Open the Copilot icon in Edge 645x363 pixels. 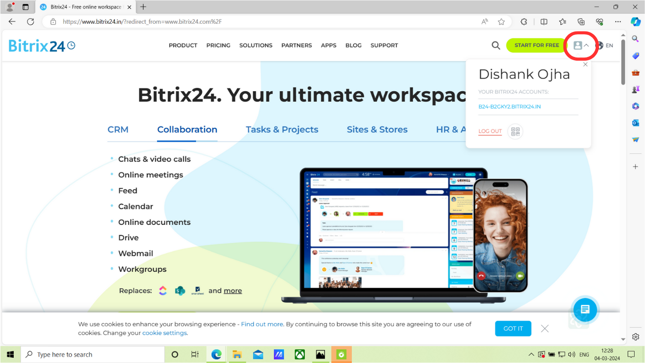[x=635, y=21]
